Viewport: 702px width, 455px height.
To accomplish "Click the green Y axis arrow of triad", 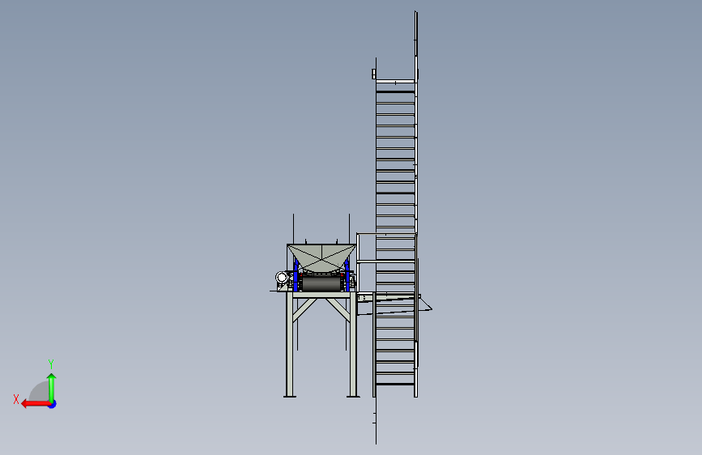I will pyautogui.click(x=52, y=387).
